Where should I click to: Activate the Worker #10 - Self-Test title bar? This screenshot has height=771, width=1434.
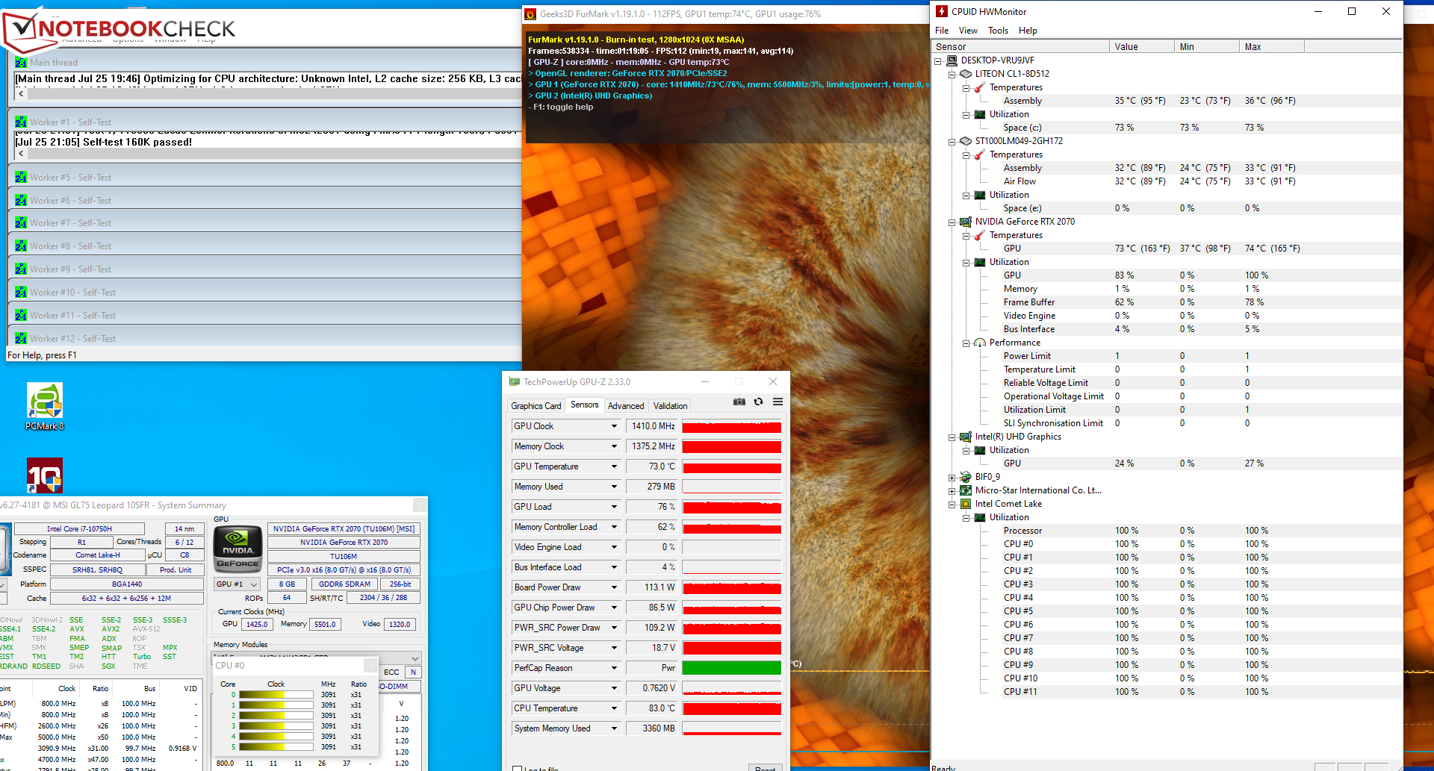click(x=265, y=293)
